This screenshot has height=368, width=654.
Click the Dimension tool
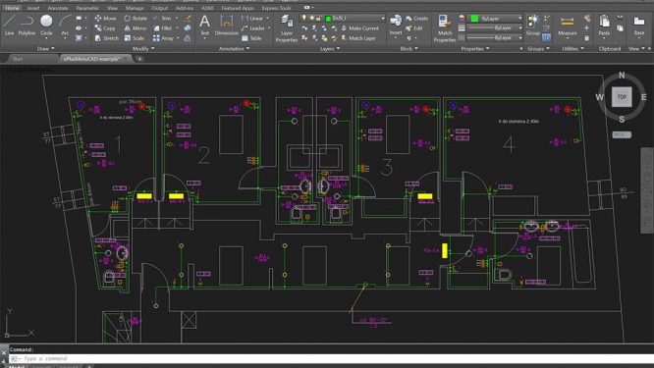pos(227,25)
